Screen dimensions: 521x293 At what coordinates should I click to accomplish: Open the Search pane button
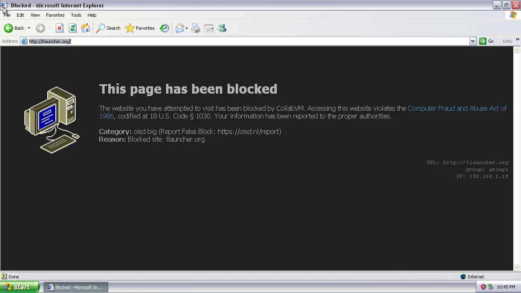pyautogui.click(x=108, y=28)
